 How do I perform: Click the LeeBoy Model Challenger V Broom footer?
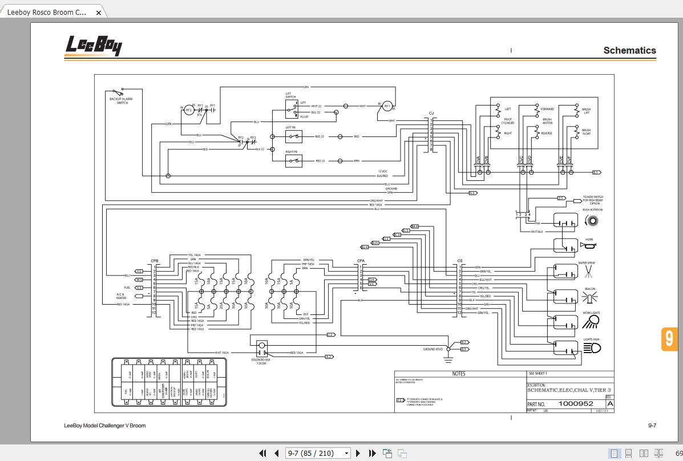pos(104,425)
